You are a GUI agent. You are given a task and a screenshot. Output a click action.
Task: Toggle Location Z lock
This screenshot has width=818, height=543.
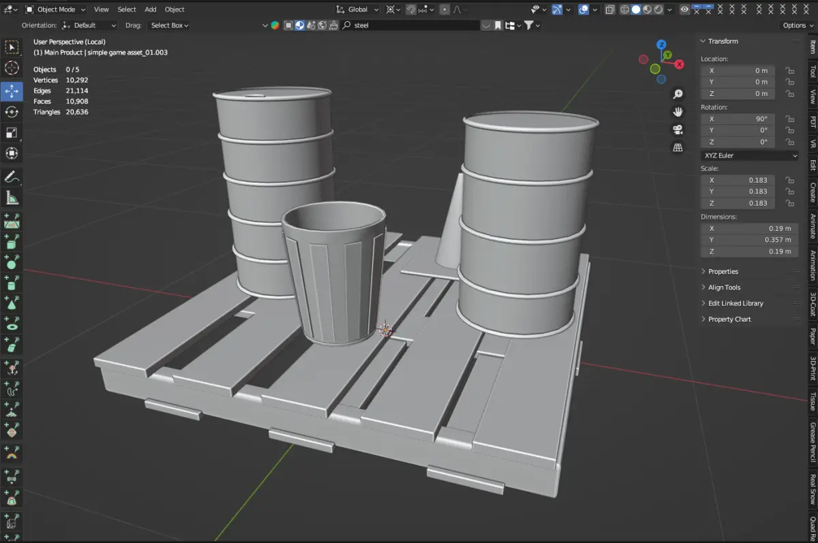point(789,93)
